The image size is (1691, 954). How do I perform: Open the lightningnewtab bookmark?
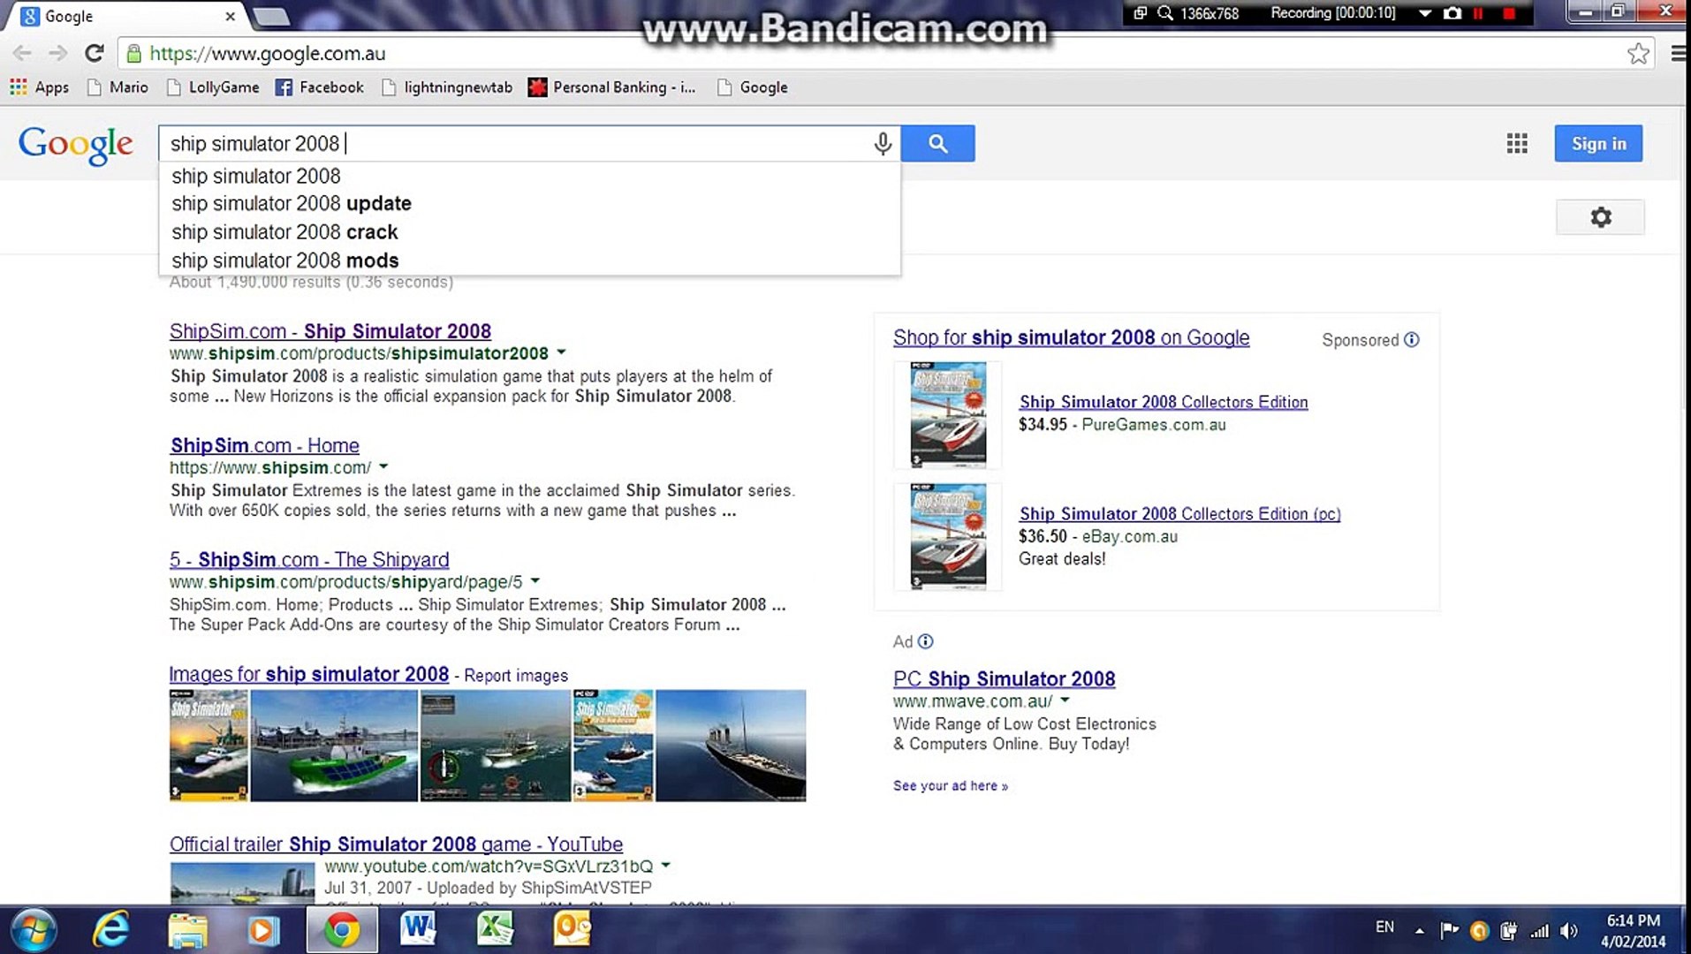(447, 87)
